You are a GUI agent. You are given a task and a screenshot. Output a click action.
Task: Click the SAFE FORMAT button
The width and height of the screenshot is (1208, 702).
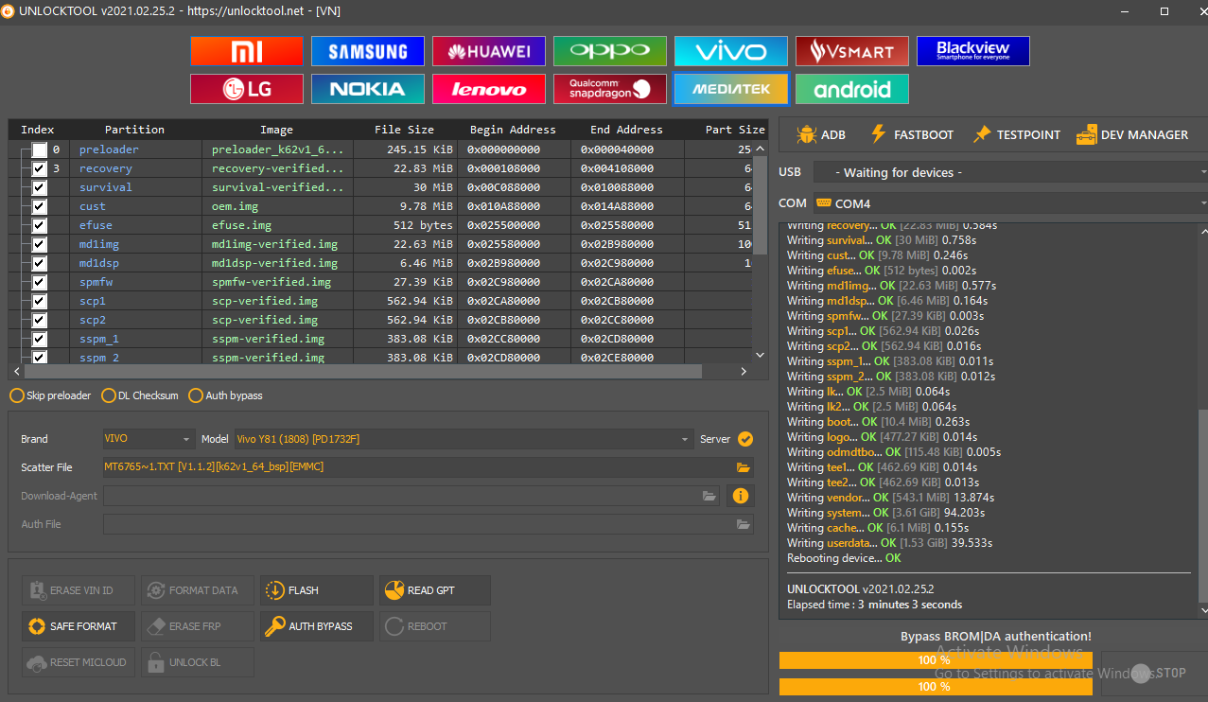(79, 626)
